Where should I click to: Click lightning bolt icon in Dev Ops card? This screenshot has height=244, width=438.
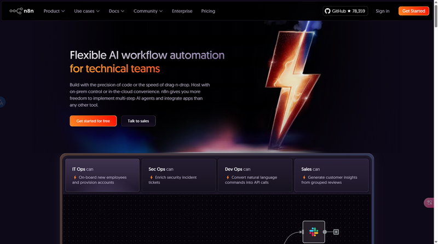pos(228,177)
